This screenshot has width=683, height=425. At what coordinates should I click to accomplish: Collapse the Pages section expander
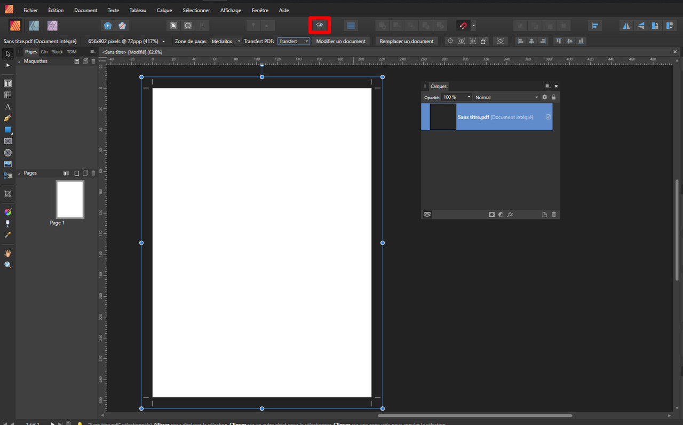[x=20, y=174]
